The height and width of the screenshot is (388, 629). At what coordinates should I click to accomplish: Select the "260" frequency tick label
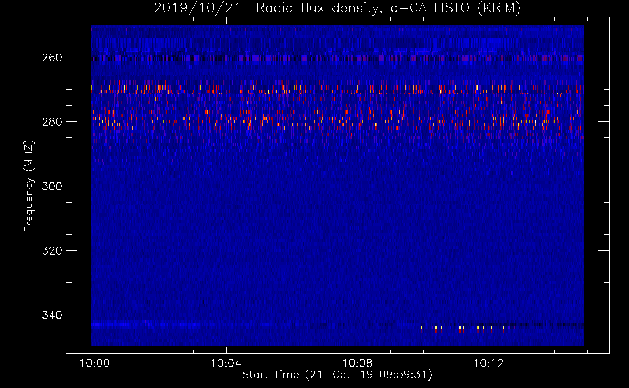tap(52, 57)
